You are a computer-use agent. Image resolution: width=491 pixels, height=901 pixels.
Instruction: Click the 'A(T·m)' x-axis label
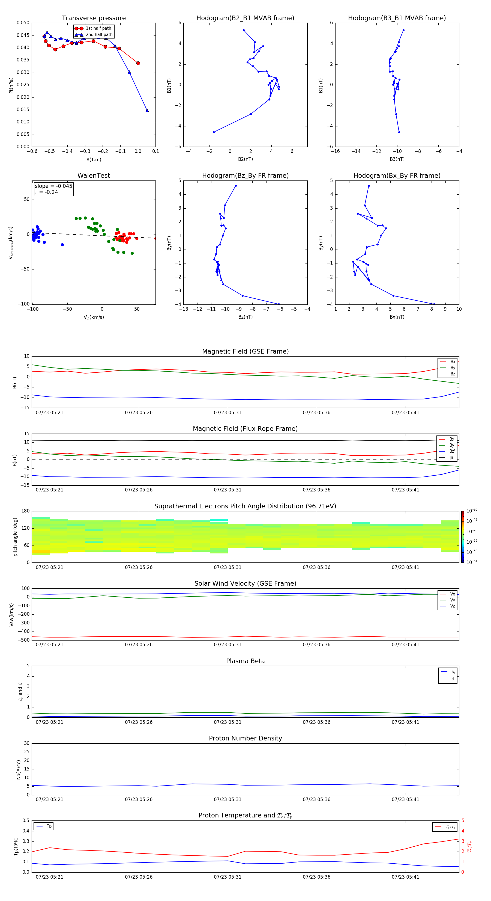(94, 159)
